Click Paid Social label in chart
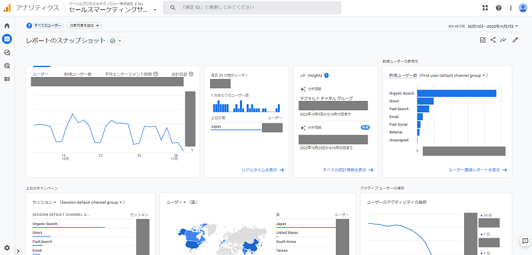 click(x=398, y=124)
